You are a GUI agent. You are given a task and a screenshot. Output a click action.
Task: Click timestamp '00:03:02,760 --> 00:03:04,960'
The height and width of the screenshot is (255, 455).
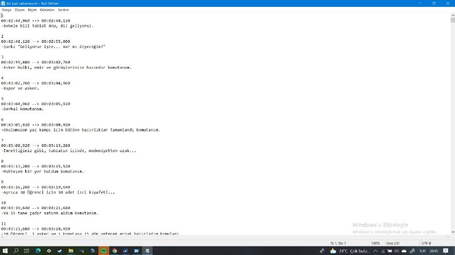[36, 83]
